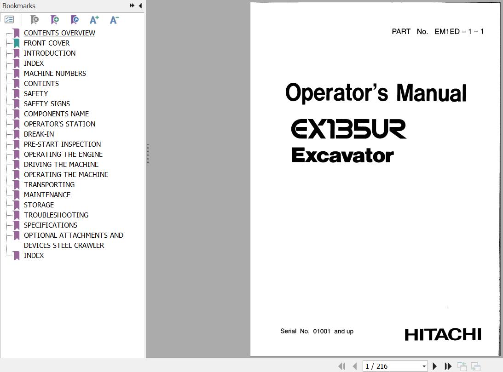Select the INTRODUCTION bookmark

coord(50,53)
